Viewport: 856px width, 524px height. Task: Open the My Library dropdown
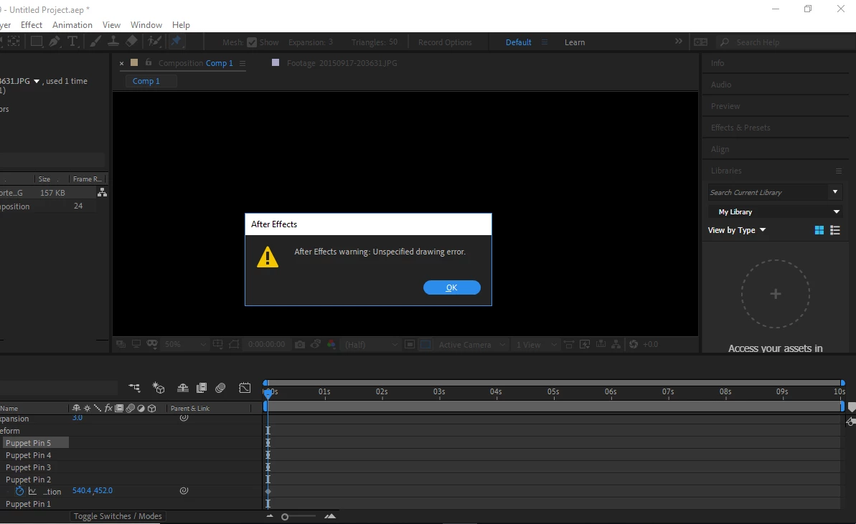(775, 211)
